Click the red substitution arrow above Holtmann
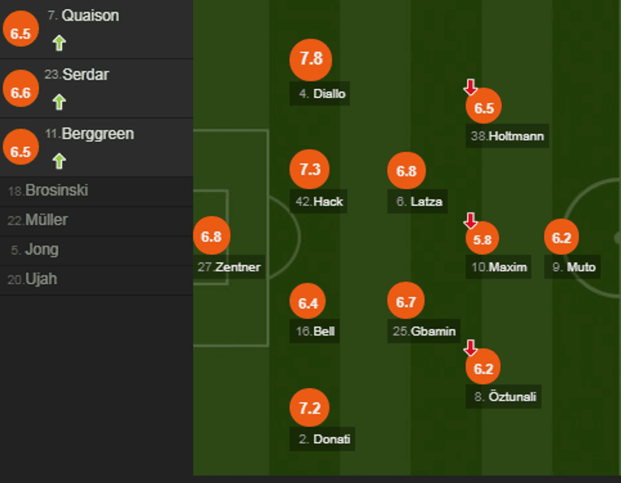621x483 pixels. 470,87
